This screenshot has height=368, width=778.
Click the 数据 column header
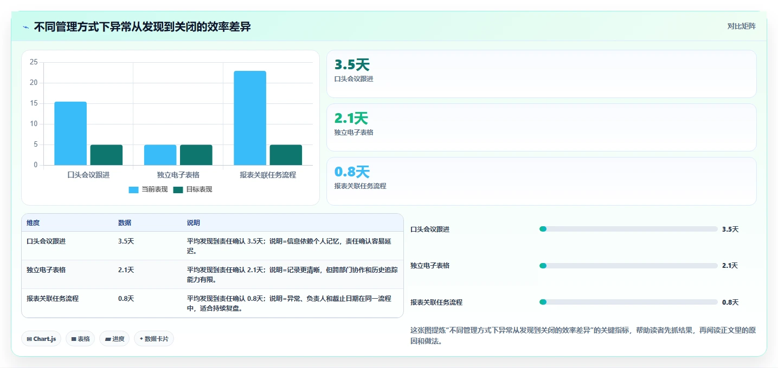point(125,223)
